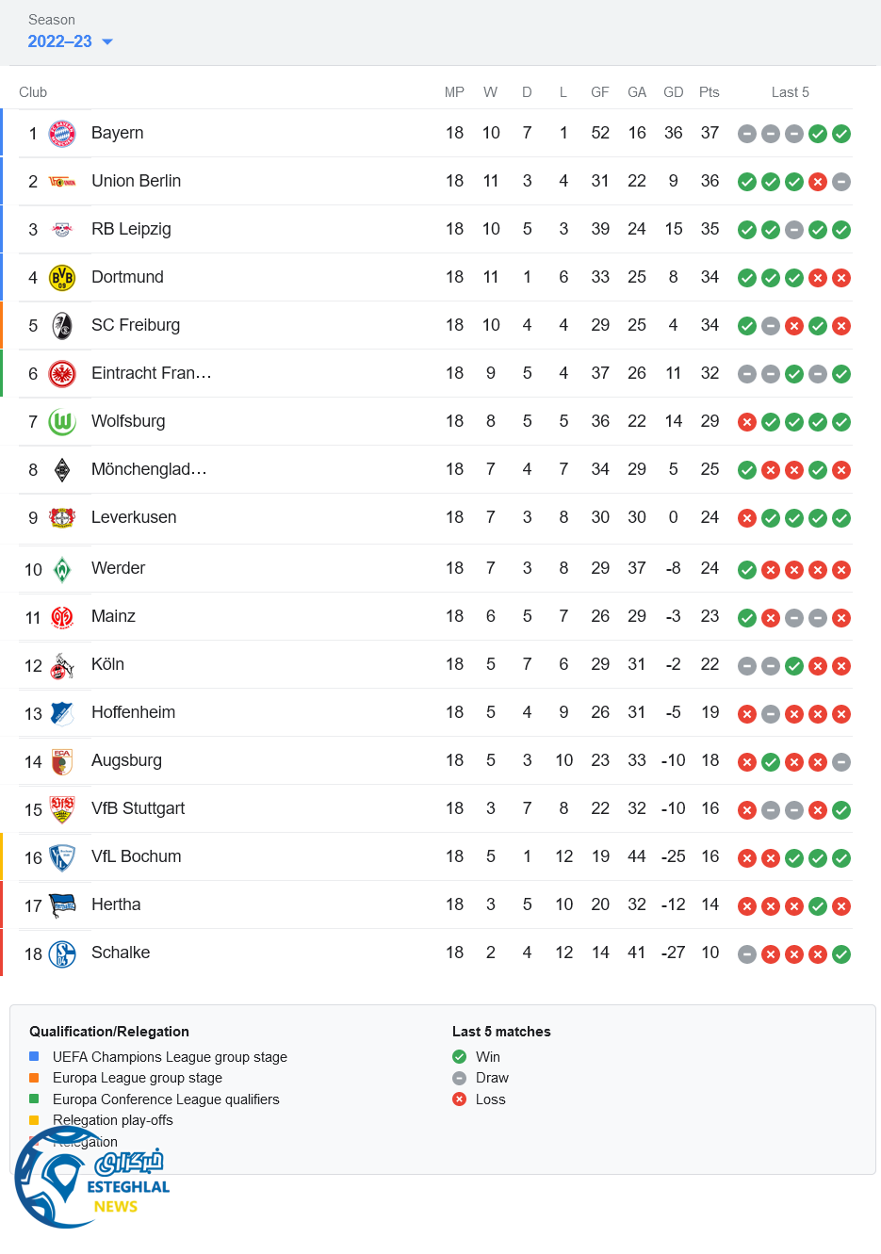Click the Eintracht Frankfurt eagle crest
Screen dimensions: 881x1254
(62, 374)
